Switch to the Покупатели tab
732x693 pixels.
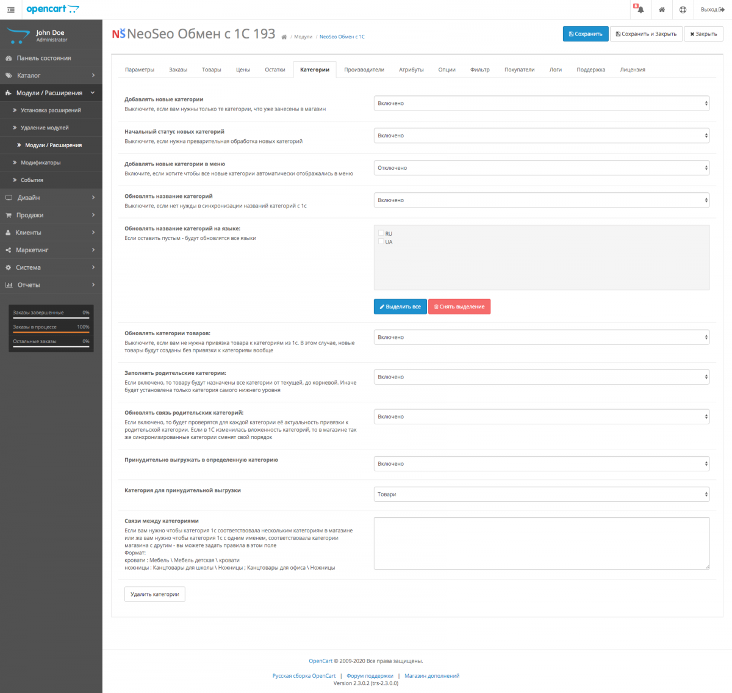click(519, 70)
